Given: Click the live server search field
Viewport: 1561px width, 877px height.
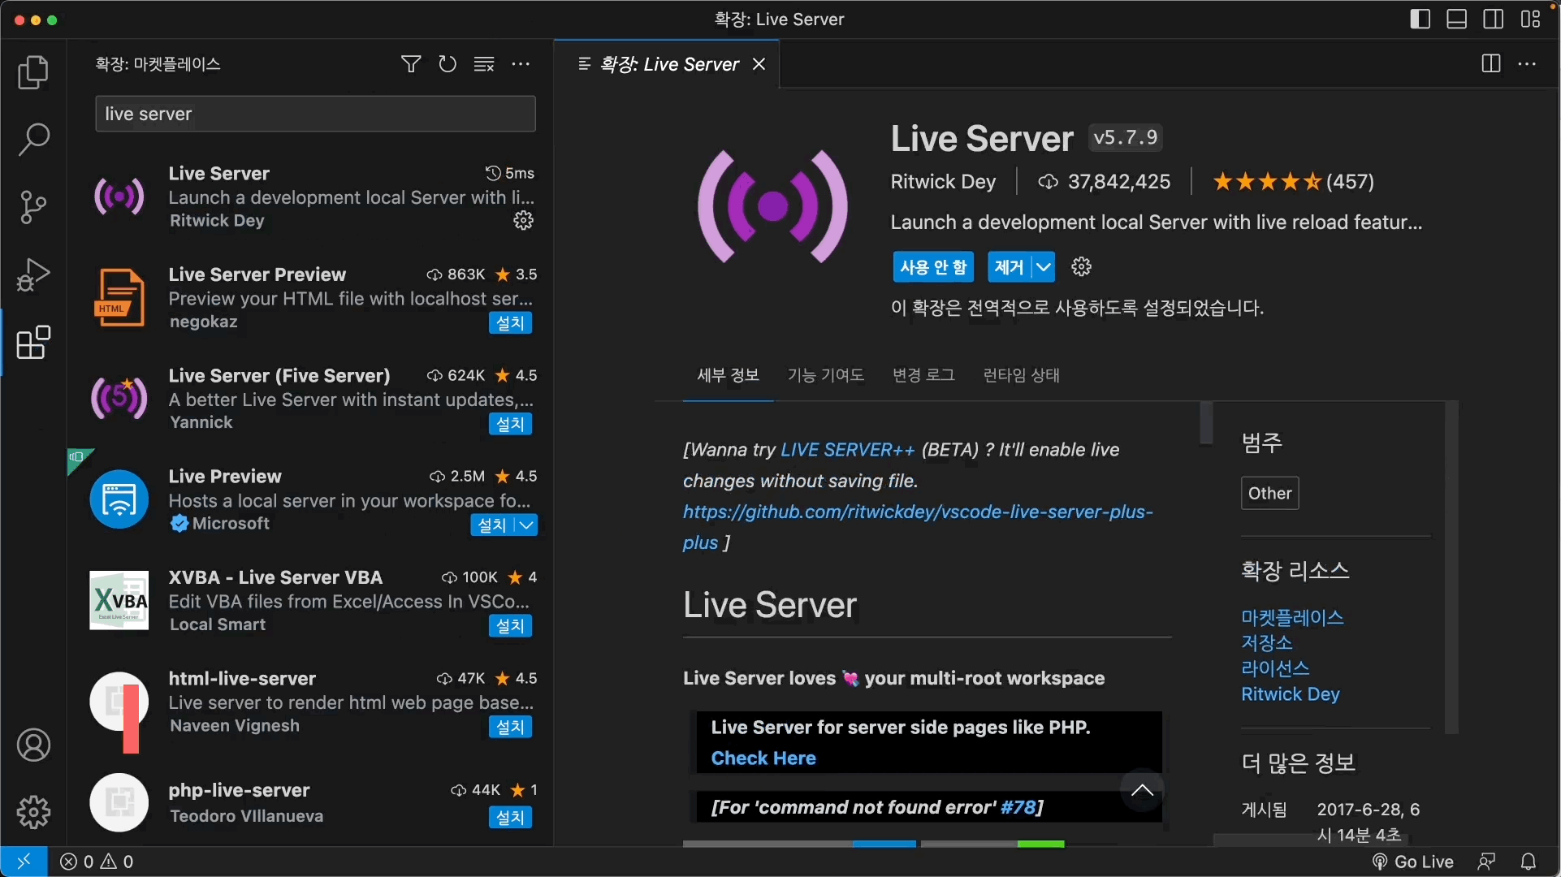Looking at the screenshot, I should coord(315,114).
